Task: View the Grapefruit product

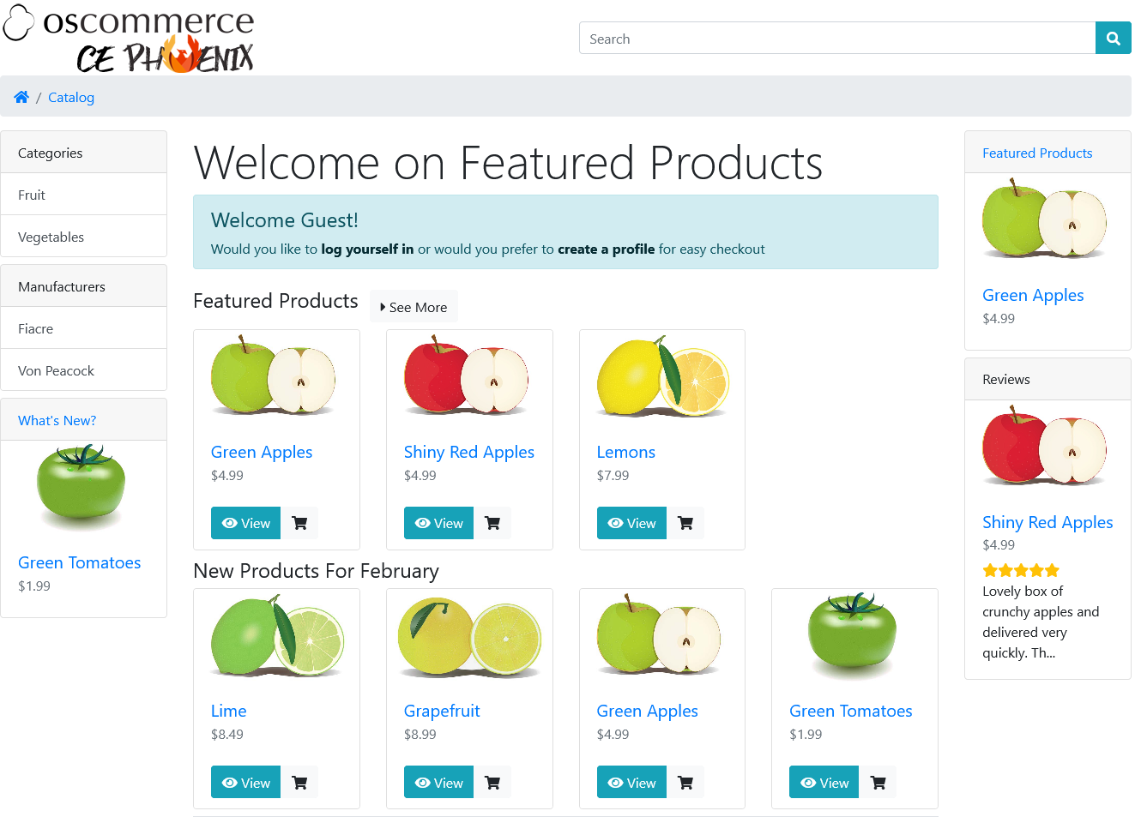Action: click(x=438, y=782)
